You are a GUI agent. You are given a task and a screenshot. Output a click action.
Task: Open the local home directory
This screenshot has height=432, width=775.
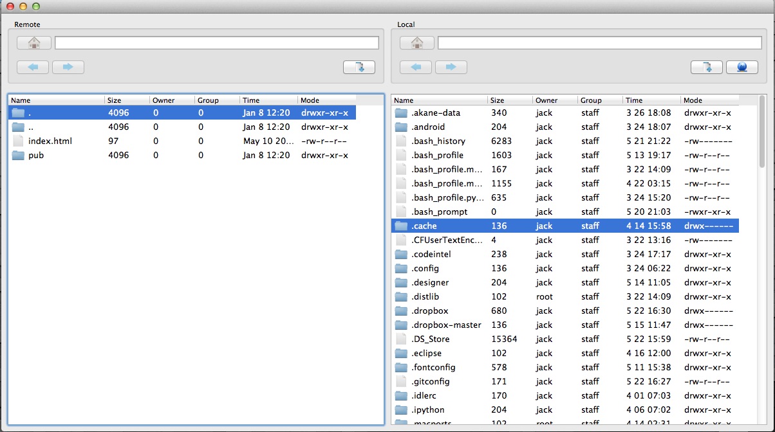pos(416,42)
